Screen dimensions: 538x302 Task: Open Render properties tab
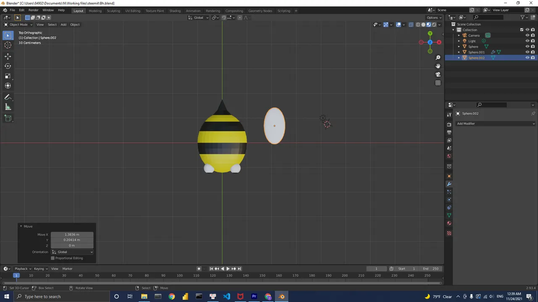click(449, 125)
